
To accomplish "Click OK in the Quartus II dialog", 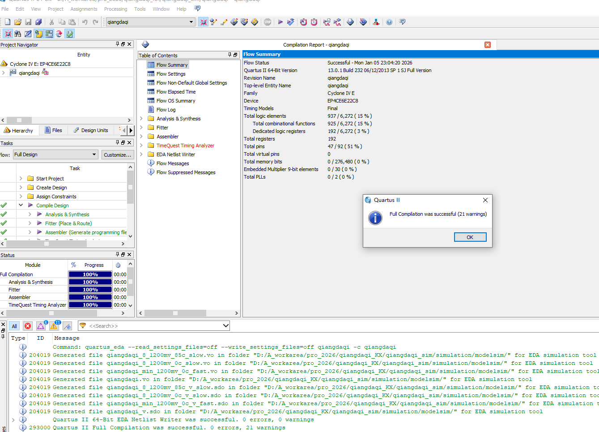I will [470, 237].
